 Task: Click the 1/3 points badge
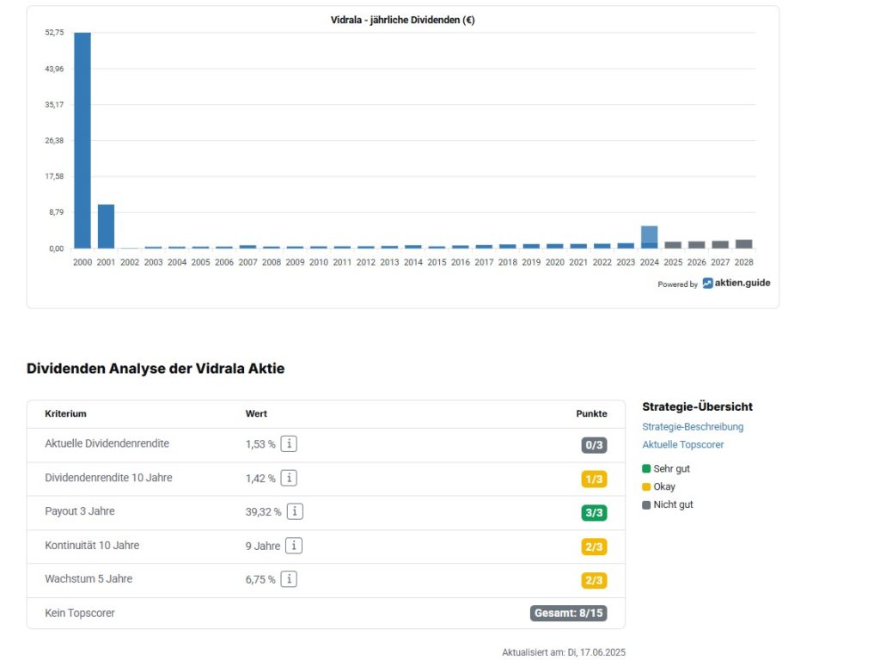coord(594,479)
